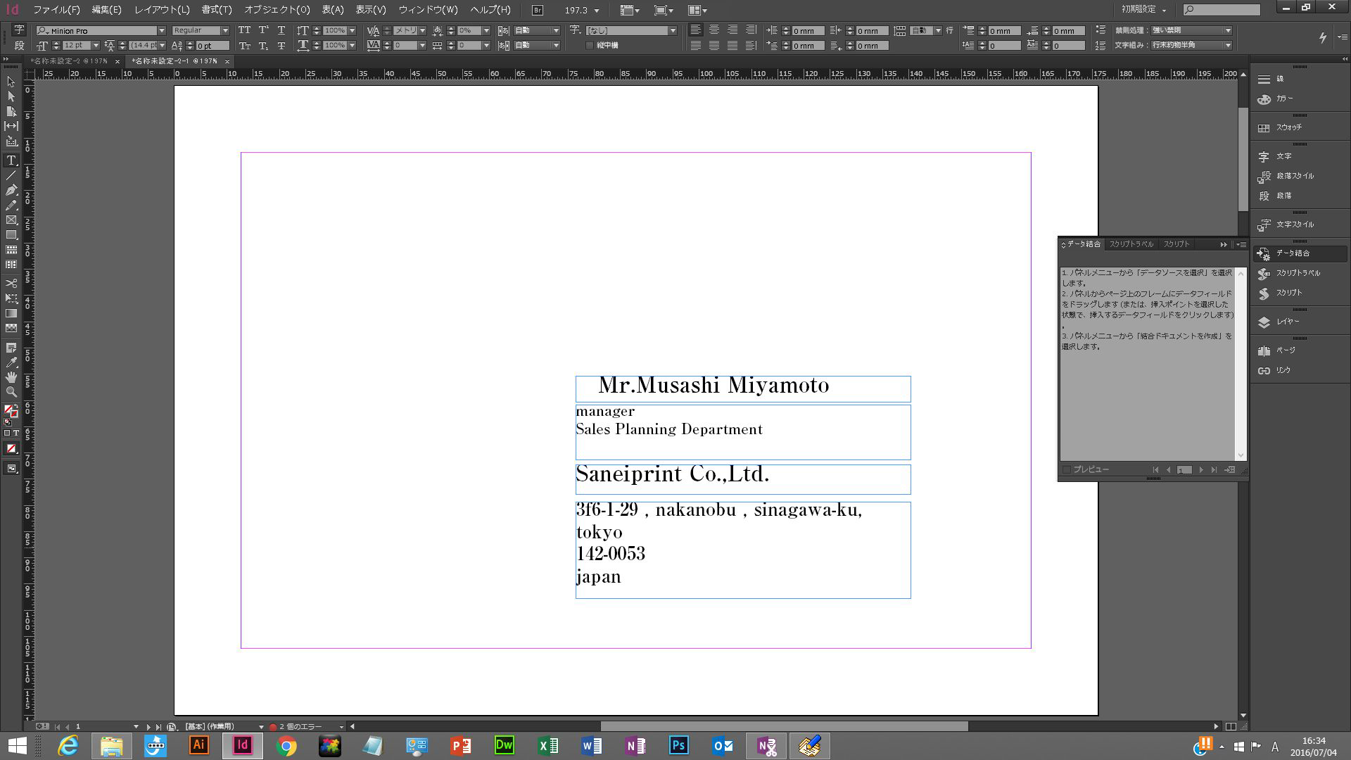Viewport: 1351px width, 760px height.
Task: Toggle align center paragraph button
Action: pyautogui.click(x=713, y=30)
